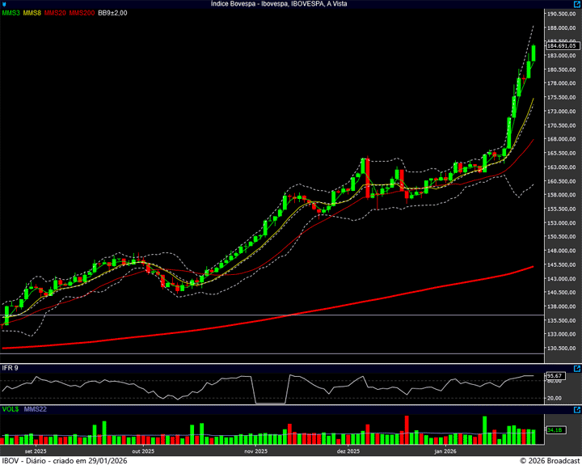Click the jan 2026 time axis label

click(444, 451)
